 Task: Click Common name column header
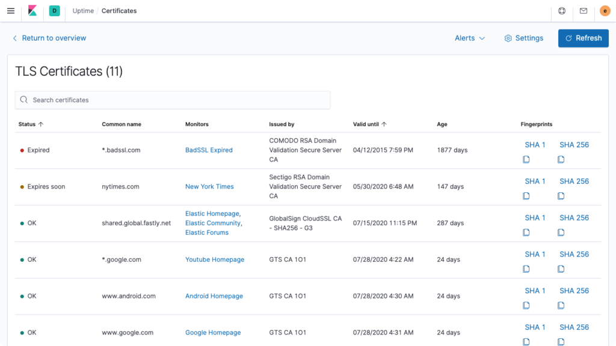tap(122, 124)
